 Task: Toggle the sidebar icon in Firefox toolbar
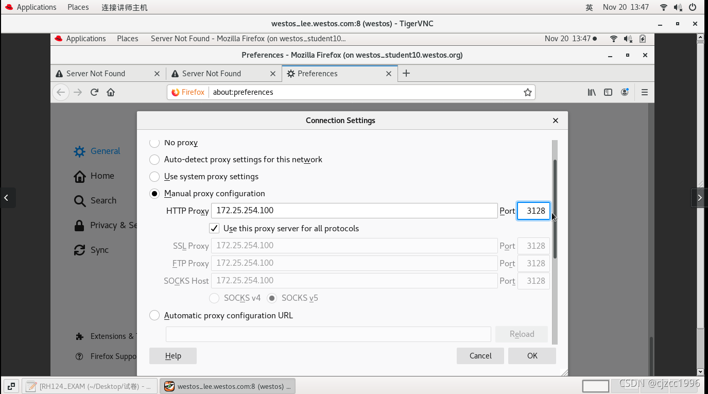(x=608, y=92)
